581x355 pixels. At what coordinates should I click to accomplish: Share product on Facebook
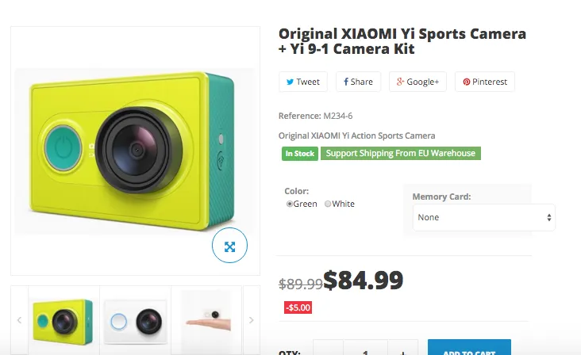pos(358,82)
